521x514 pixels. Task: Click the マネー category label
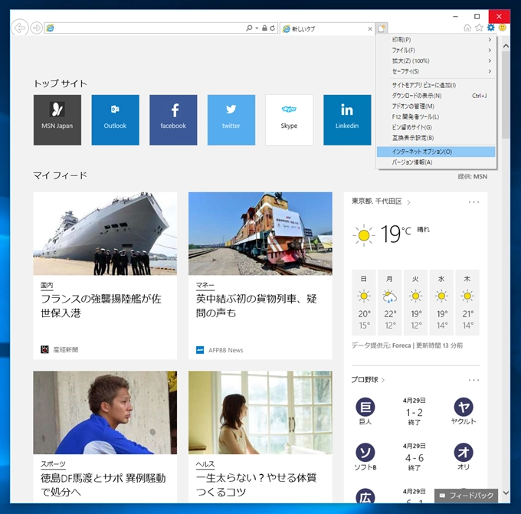[205, 285]
